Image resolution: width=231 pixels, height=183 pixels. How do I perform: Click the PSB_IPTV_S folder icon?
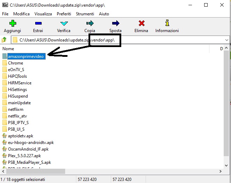[5, 123]
